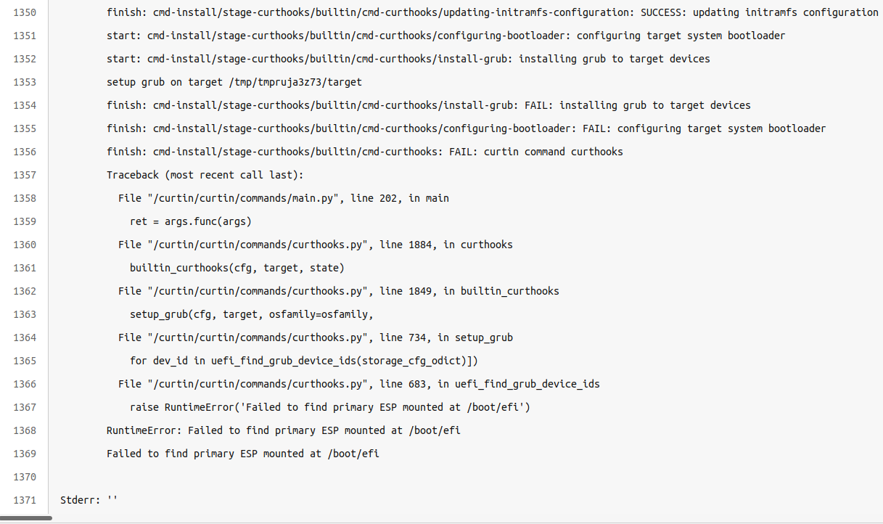Click the horizontal scrollbar thumb
The height and width of the screenshot is (524, 883).
click(26, 518)
